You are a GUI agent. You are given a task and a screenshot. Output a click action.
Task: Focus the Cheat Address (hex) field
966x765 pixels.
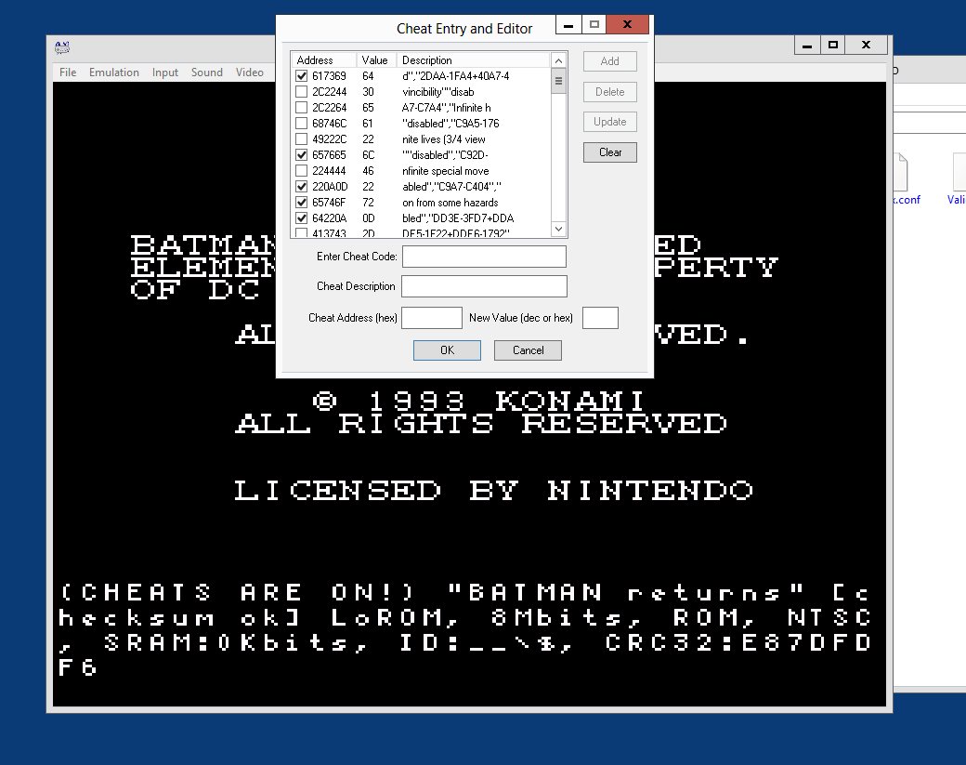(432, 318)
